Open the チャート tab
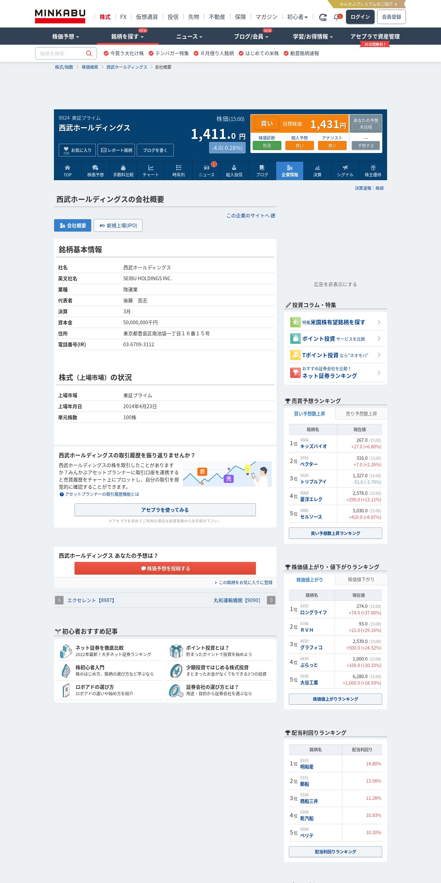 pos(151,171)
